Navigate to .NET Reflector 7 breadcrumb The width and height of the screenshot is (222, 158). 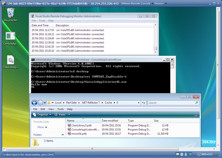(91, 103)
